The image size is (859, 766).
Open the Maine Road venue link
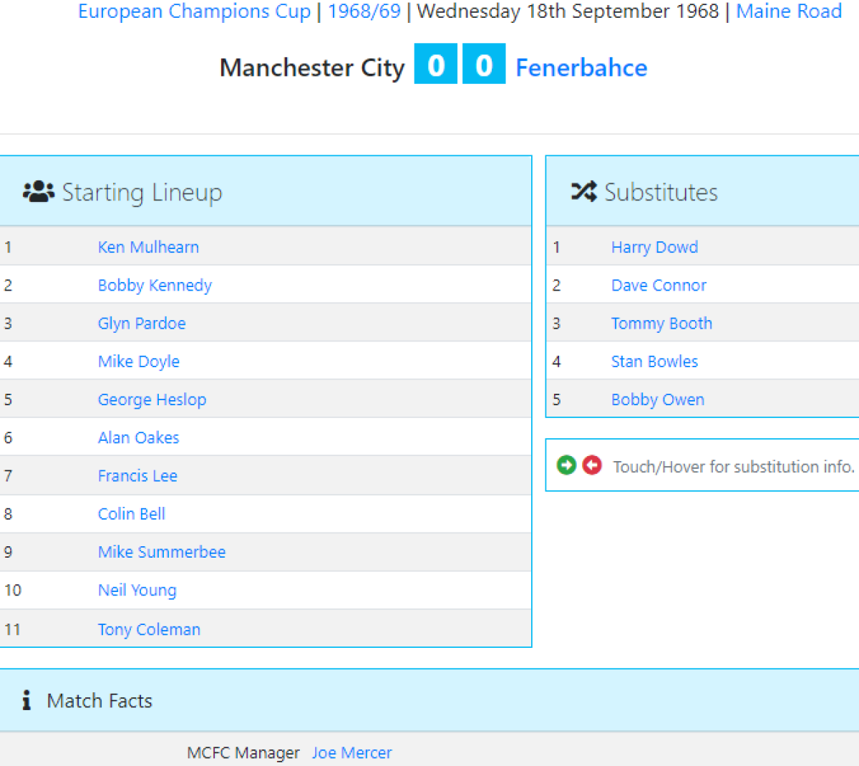pos(789,11)
